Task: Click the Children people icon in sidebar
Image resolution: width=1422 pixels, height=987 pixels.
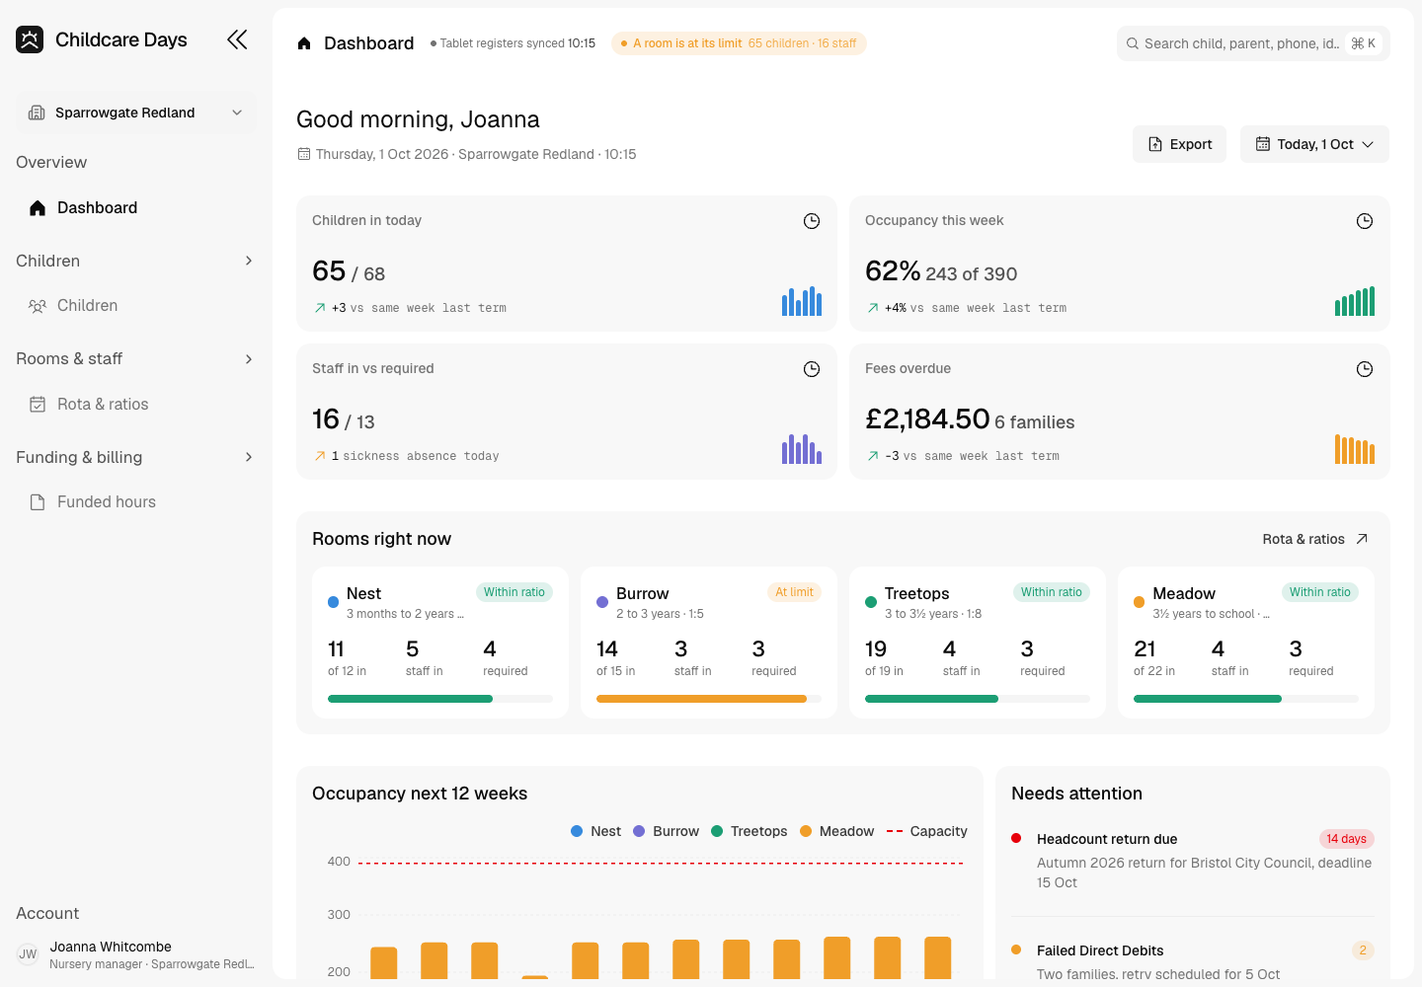Action: point(38,306)
